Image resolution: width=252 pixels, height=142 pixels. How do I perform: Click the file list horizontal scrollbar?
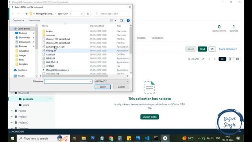pos(75,76)
